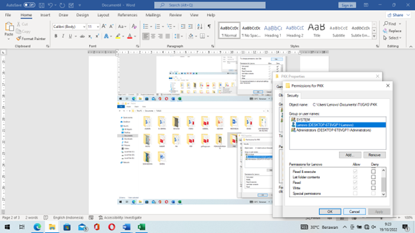Apply Strikethrough formatting

[x=82, y=36]
